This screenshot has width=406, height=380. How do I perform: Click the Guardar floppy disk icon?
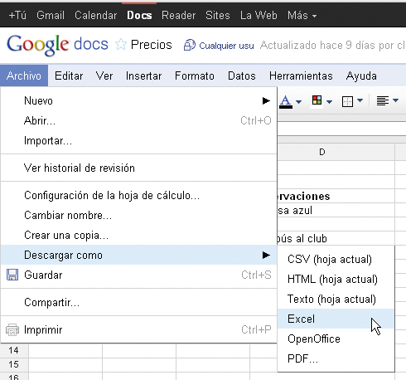[x=12, y=275]
